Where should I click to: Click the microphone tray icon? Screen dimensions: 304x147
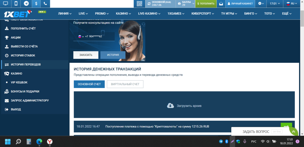tap(245, 142)
